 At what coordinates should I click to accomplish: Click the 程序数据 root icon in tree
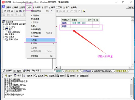click(x=4, y=22)
